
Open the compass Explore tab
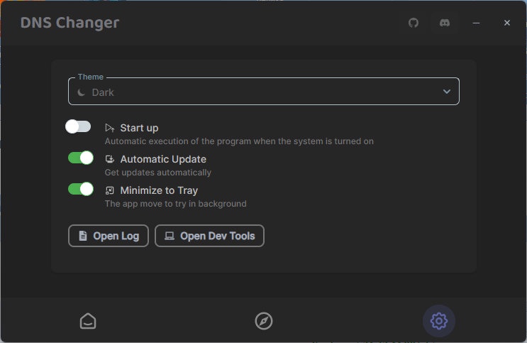coord(264,321)
